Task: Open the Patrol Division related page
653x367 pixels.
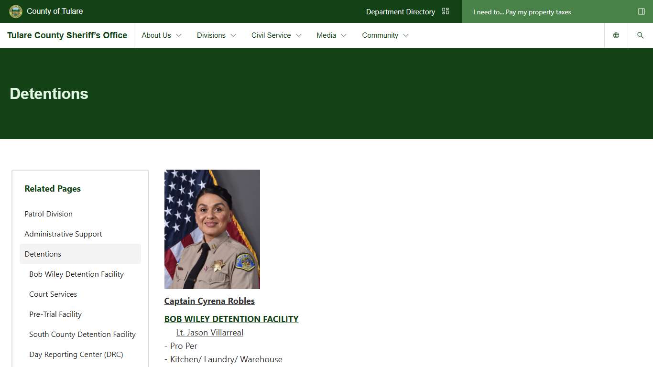Action: (x=48, y=214)
